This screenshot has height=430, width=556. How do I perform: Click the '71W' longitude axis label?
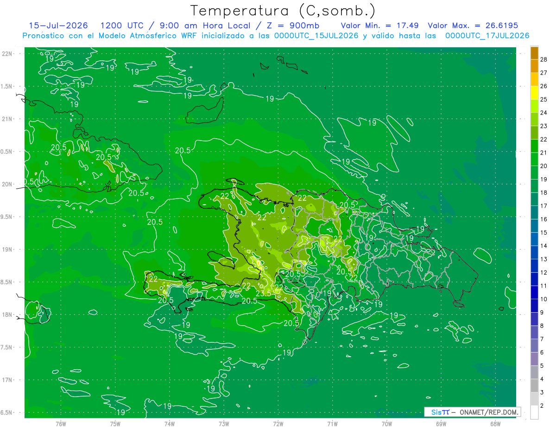332,424
